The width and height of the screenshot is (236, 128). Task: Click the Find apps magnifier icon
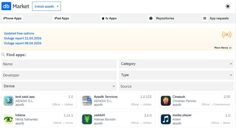(x=3, y=55)
